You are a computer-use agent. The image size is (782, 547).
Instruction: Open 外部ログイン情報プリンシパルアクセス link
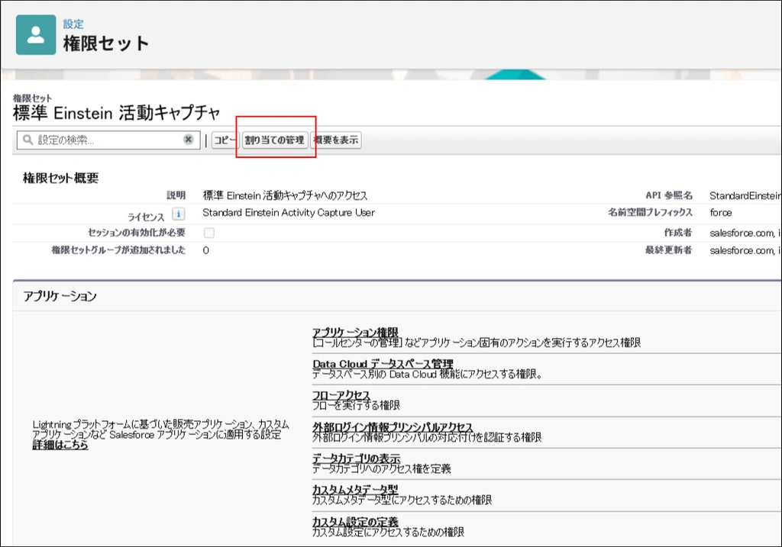point(393,427)
